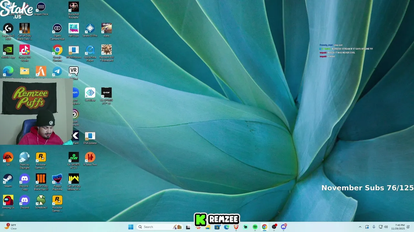Image resolution: width=414 pixels, height=232 pixels.
Task: Select the It Takes Two icon
Action: point(90,159)
